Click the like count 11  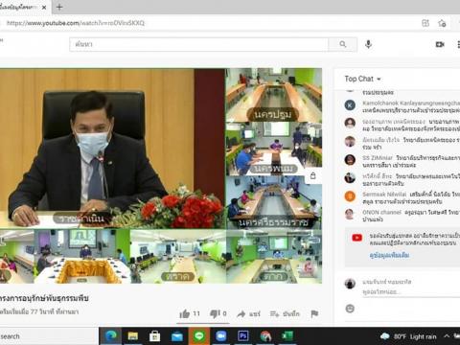[x=196, y=313]
